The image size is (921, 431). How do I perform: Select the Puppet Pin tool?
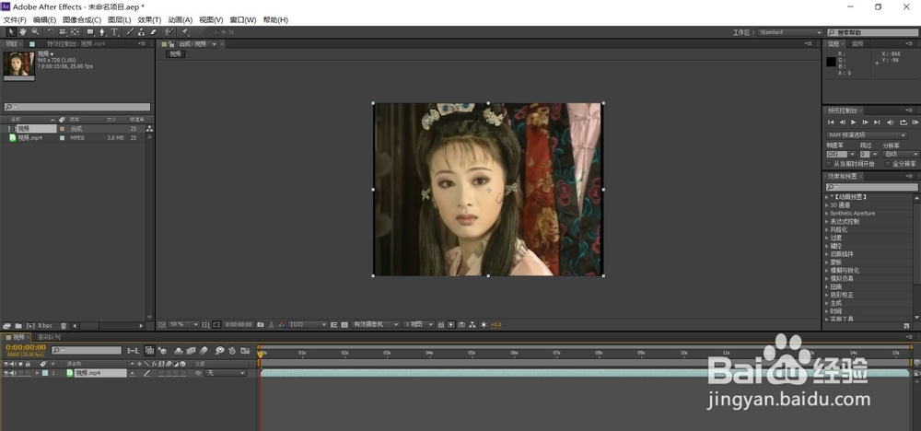(184, 31)
